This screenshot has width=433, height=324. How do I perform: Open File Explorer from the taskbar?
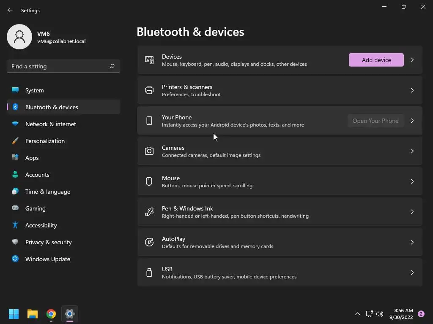(x=33, y=314)
